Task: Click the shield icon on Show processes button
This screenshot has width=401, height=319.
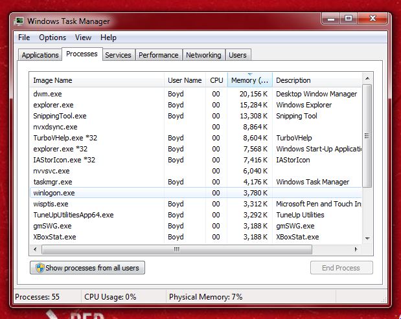Action: tap(40, 268)
